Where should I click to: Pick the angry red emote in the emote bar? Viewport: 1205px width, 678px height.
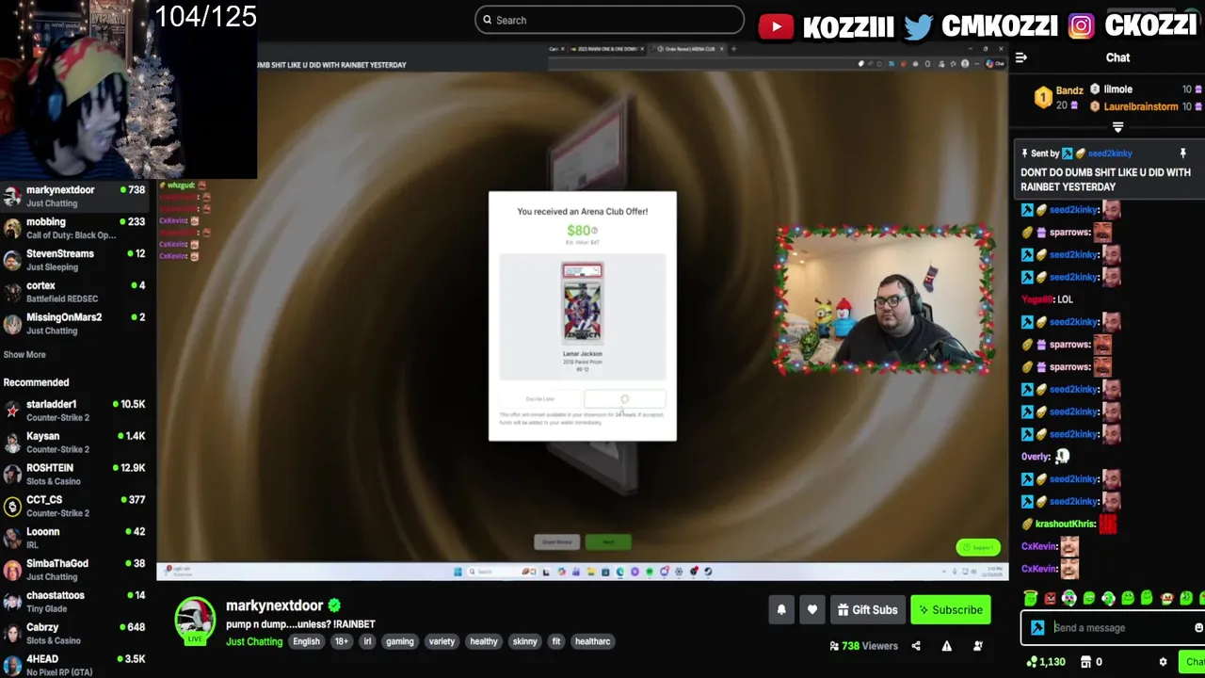[1051, 598]
